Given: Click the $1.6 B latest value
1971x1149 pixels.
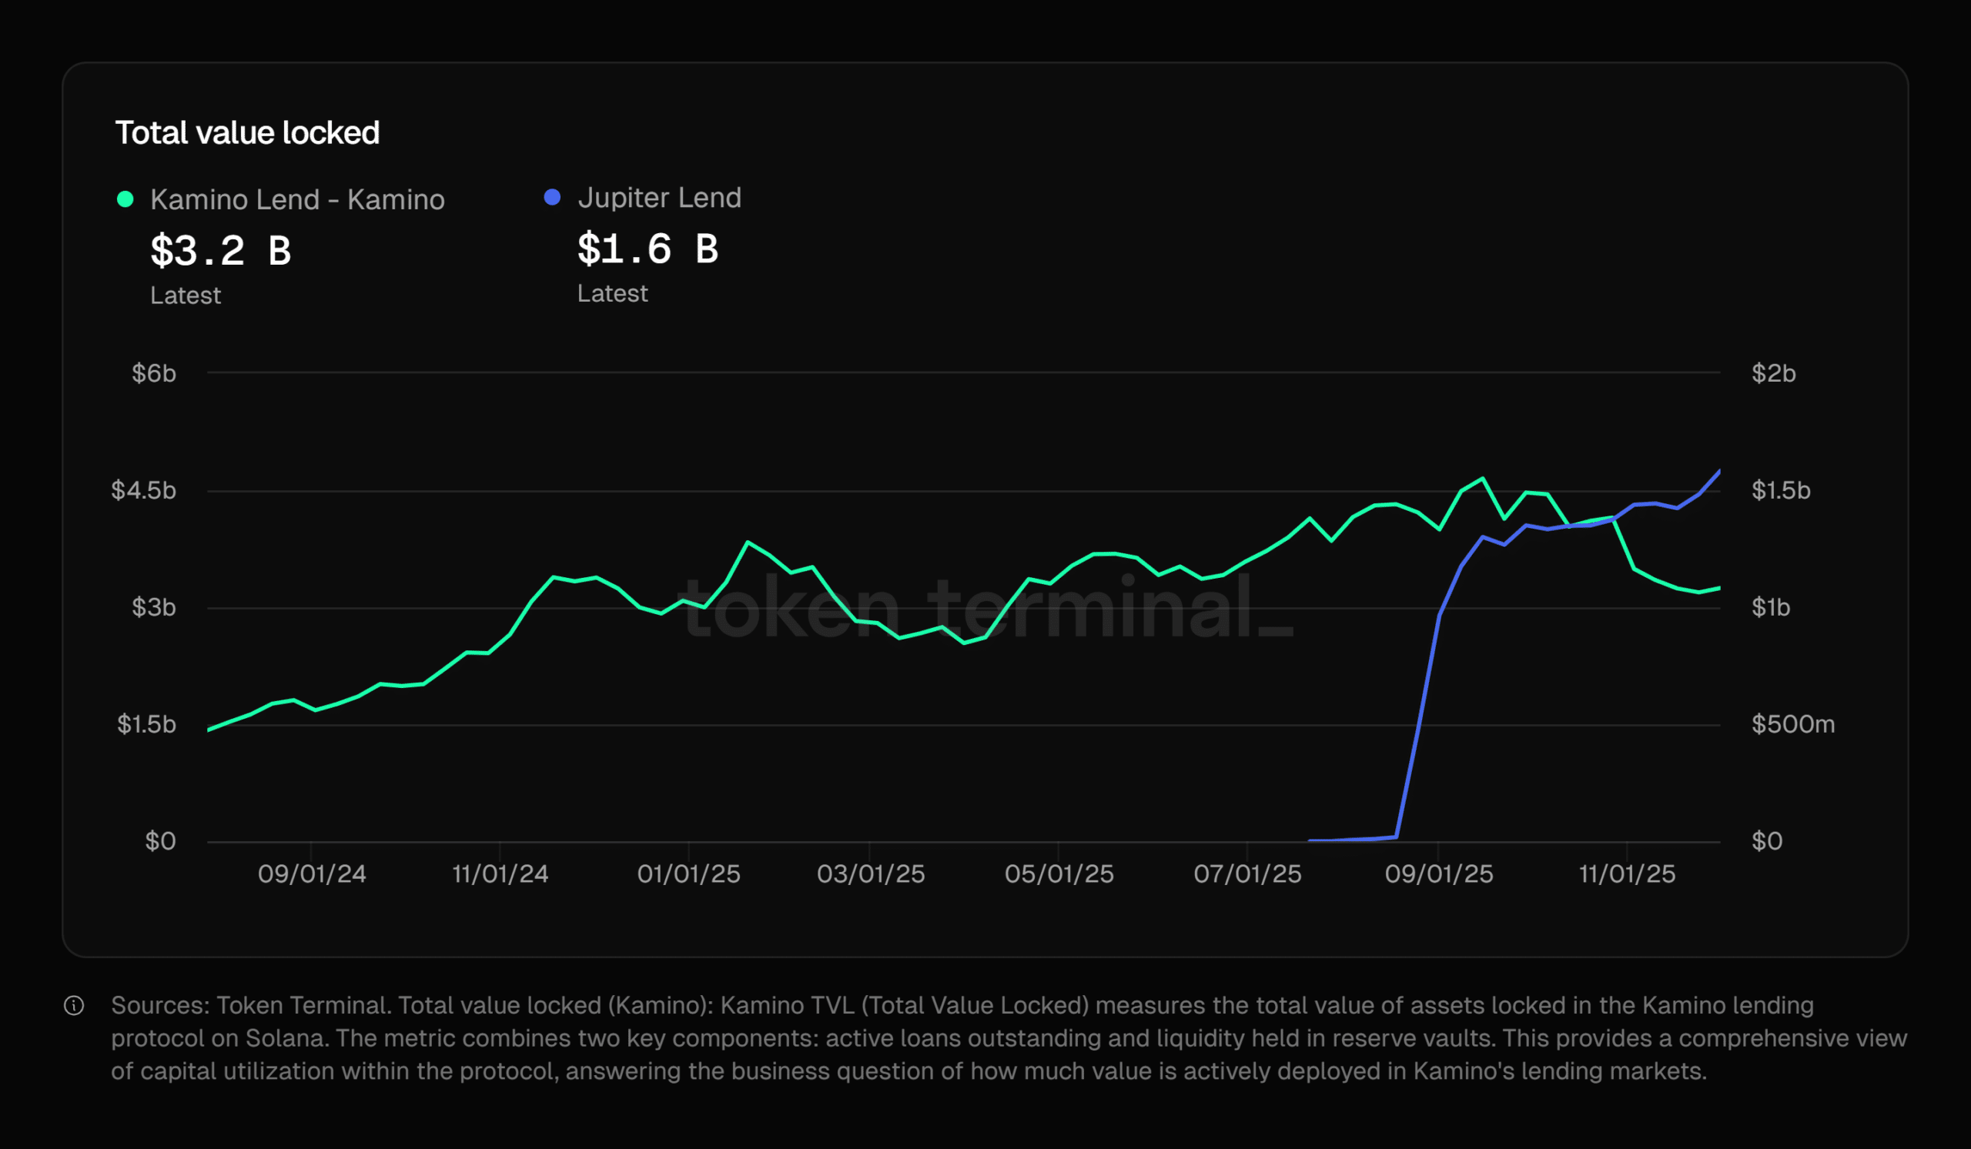Looking at the screenshot, I should click(x=648, y=249).
